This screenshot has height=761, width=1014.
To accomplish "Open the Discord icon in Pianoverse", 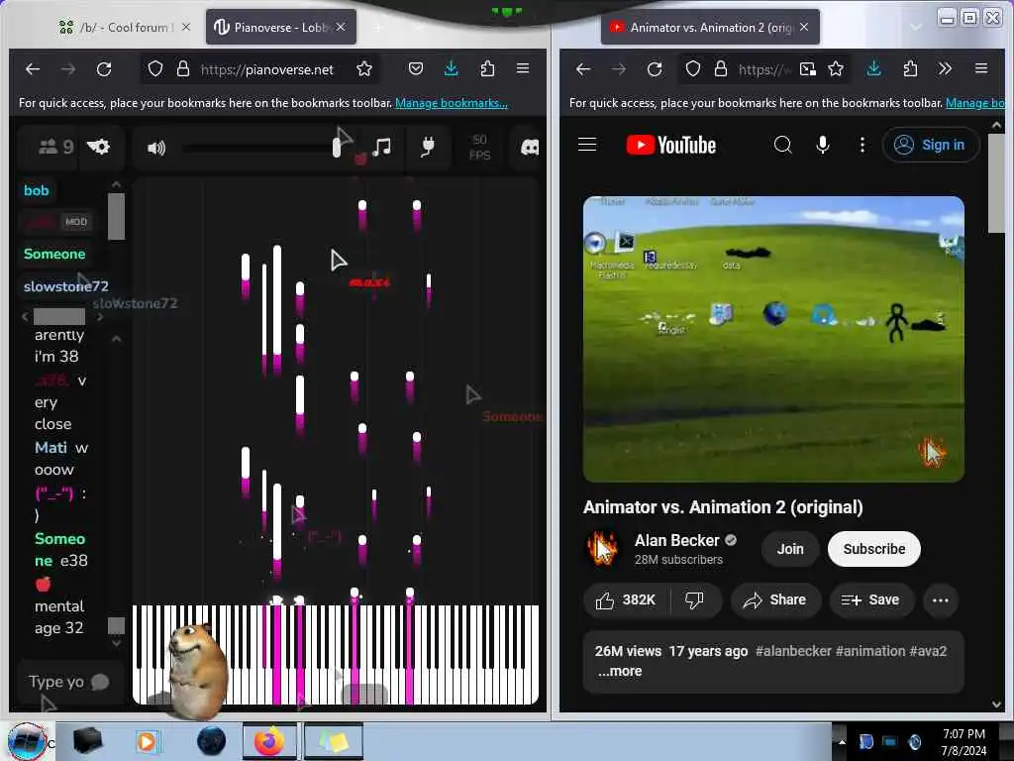I will click(x=530, y=148).
